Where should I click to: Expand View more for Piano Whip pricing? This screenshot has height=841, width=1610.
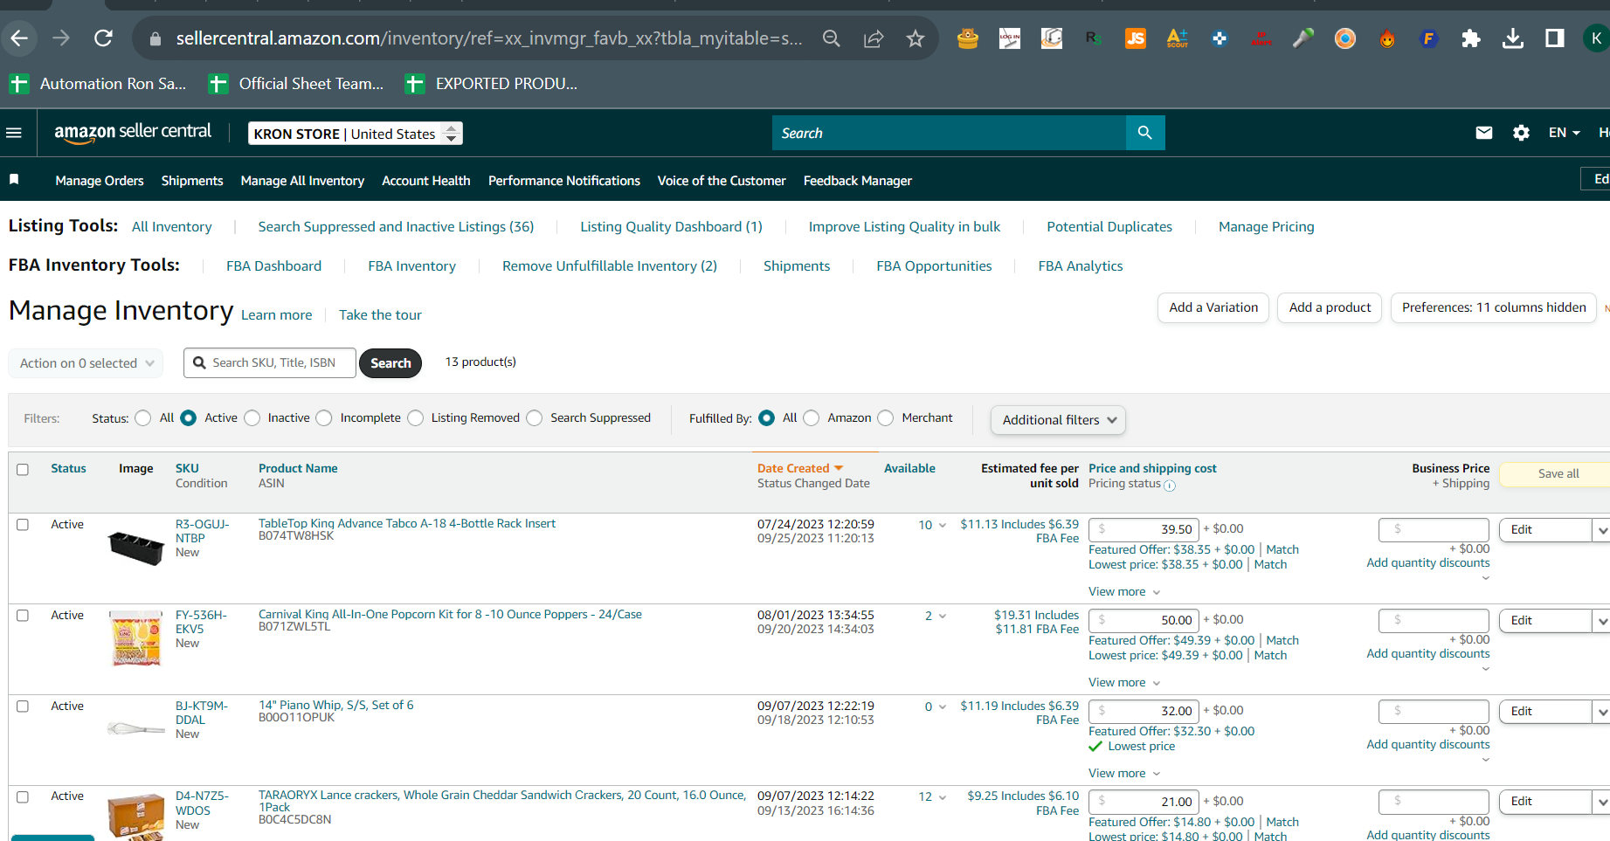(1124, 773)
